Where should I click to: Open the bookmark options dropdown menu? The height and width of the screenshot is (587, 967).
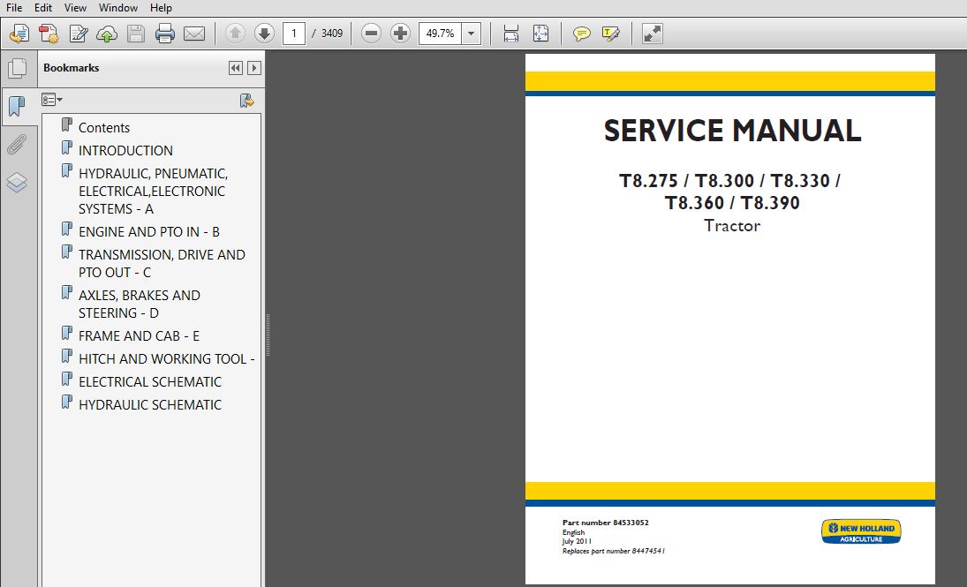pyautogui.click(x=52, y=100)
